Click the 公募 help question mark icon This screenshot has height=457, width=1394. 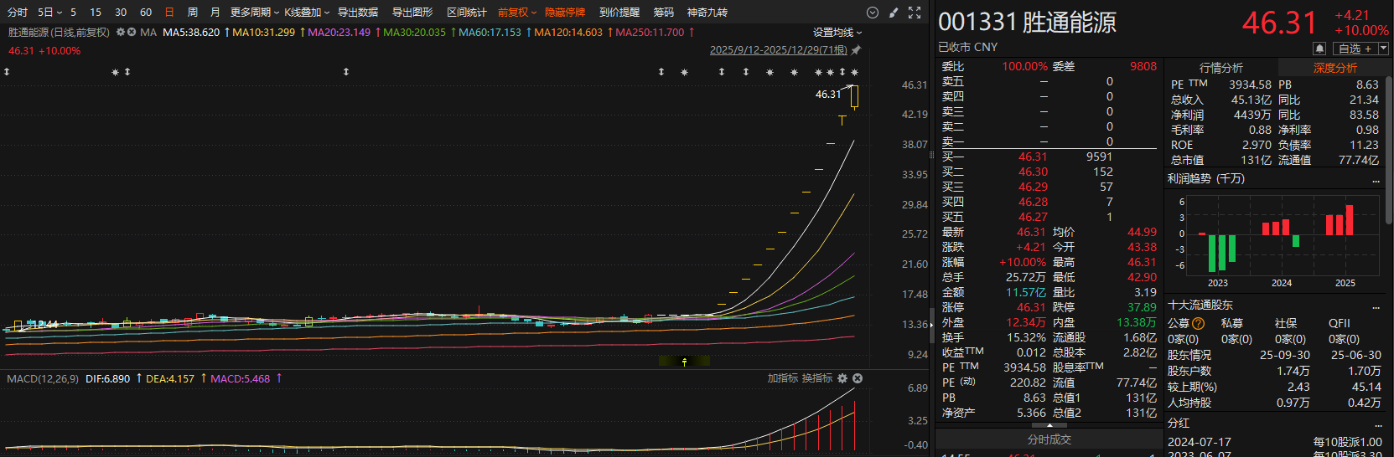pos(1198,323)
